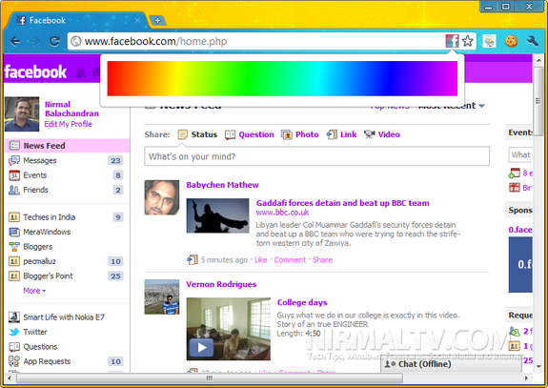Choose the Question share option

[x=250, y=134]
